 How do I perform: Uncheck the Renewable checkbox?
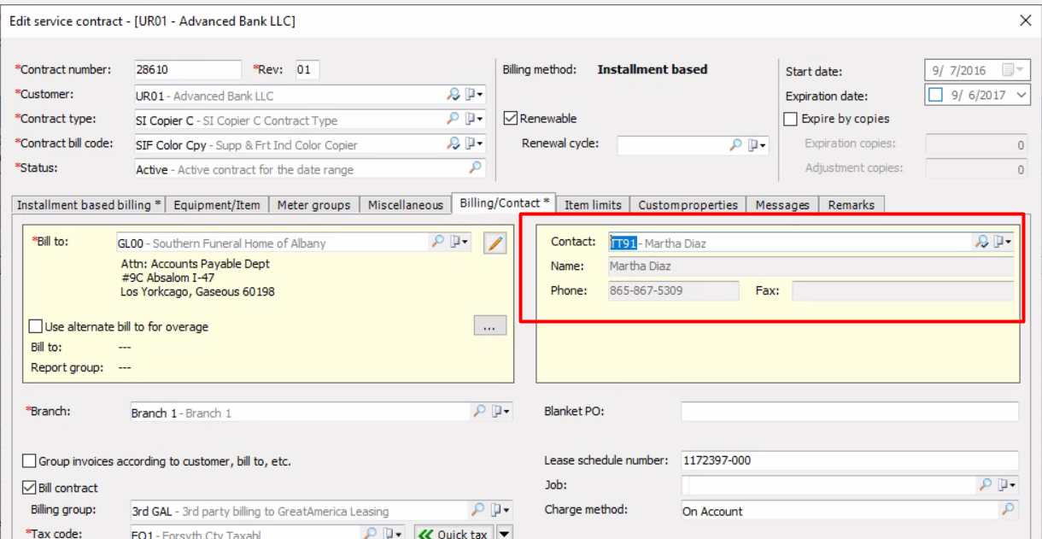[511, 119]
